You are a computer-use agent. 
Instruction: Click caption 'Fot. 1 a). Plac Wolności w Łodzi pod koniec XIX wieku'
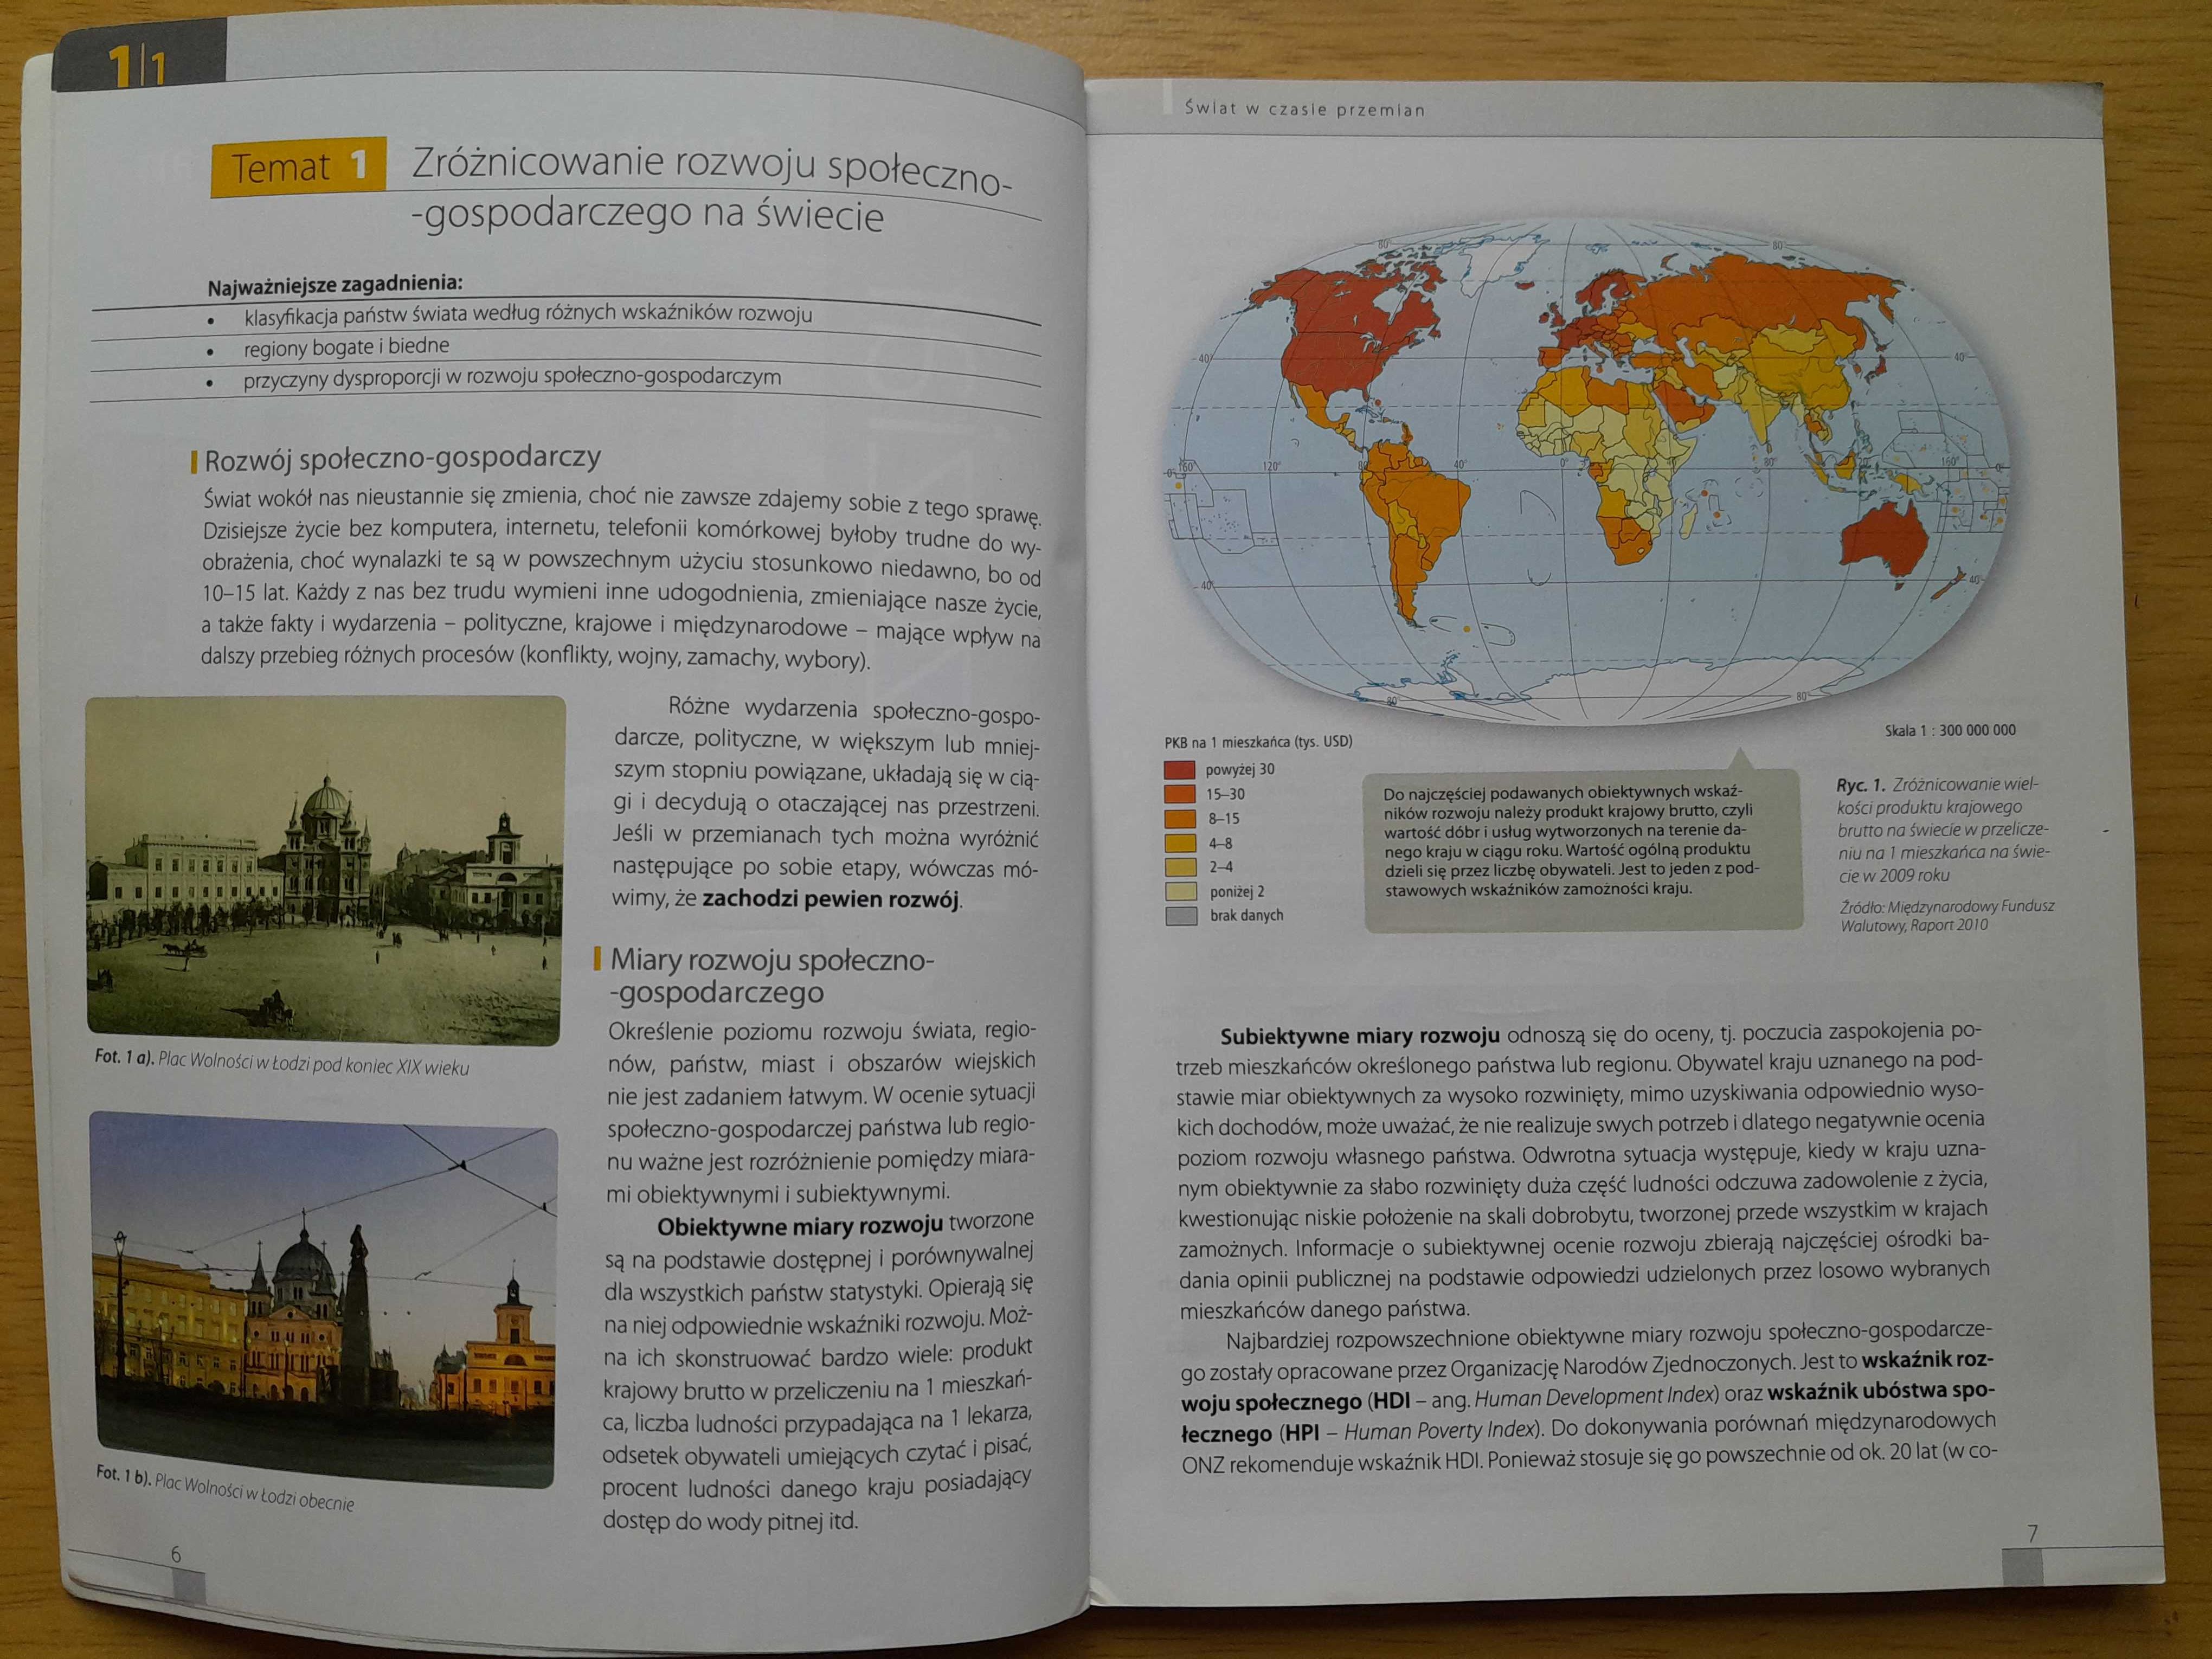click(282, 1062)
